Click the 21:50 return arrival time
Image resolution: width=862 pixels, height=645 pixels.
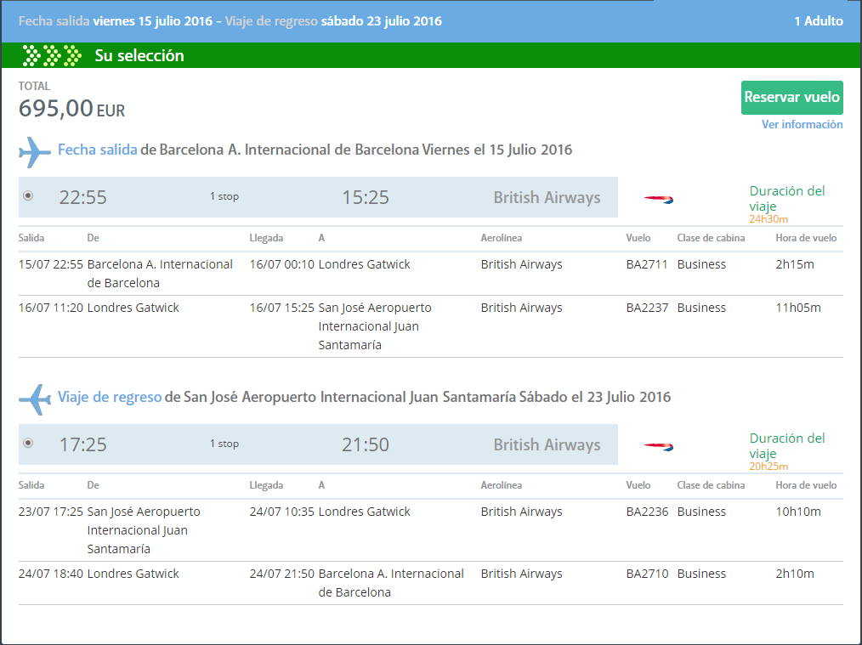pos(366,444)
